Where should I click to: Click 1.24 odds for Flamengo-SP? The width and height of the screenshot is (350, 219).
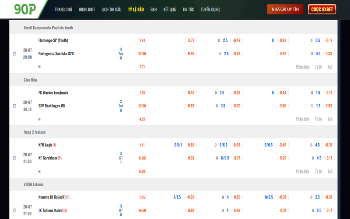(142, 40)
